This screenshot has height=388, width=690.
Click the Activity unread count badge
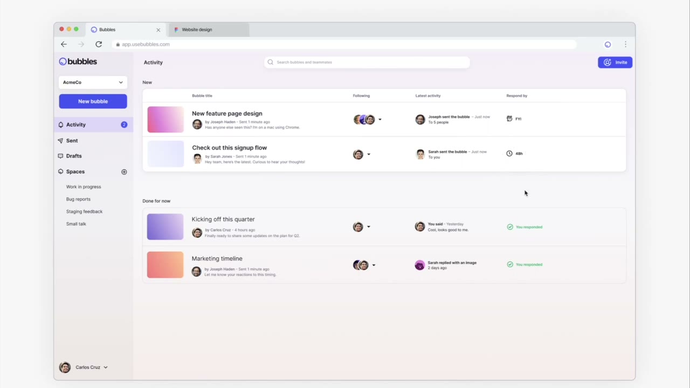tap(124, 124)
